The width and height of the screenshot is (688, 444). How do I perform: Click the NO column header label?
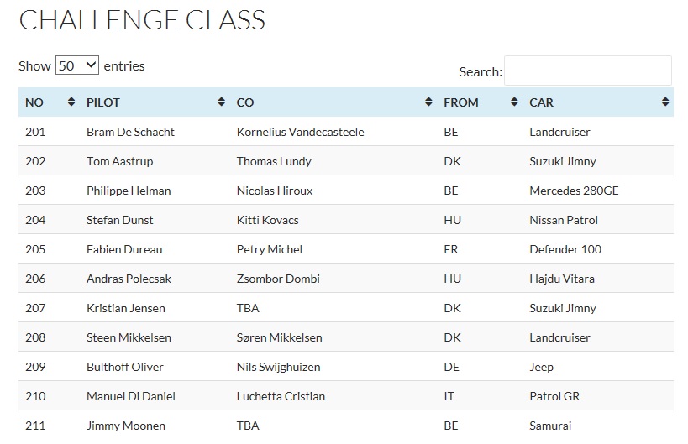tap(34, 102)
